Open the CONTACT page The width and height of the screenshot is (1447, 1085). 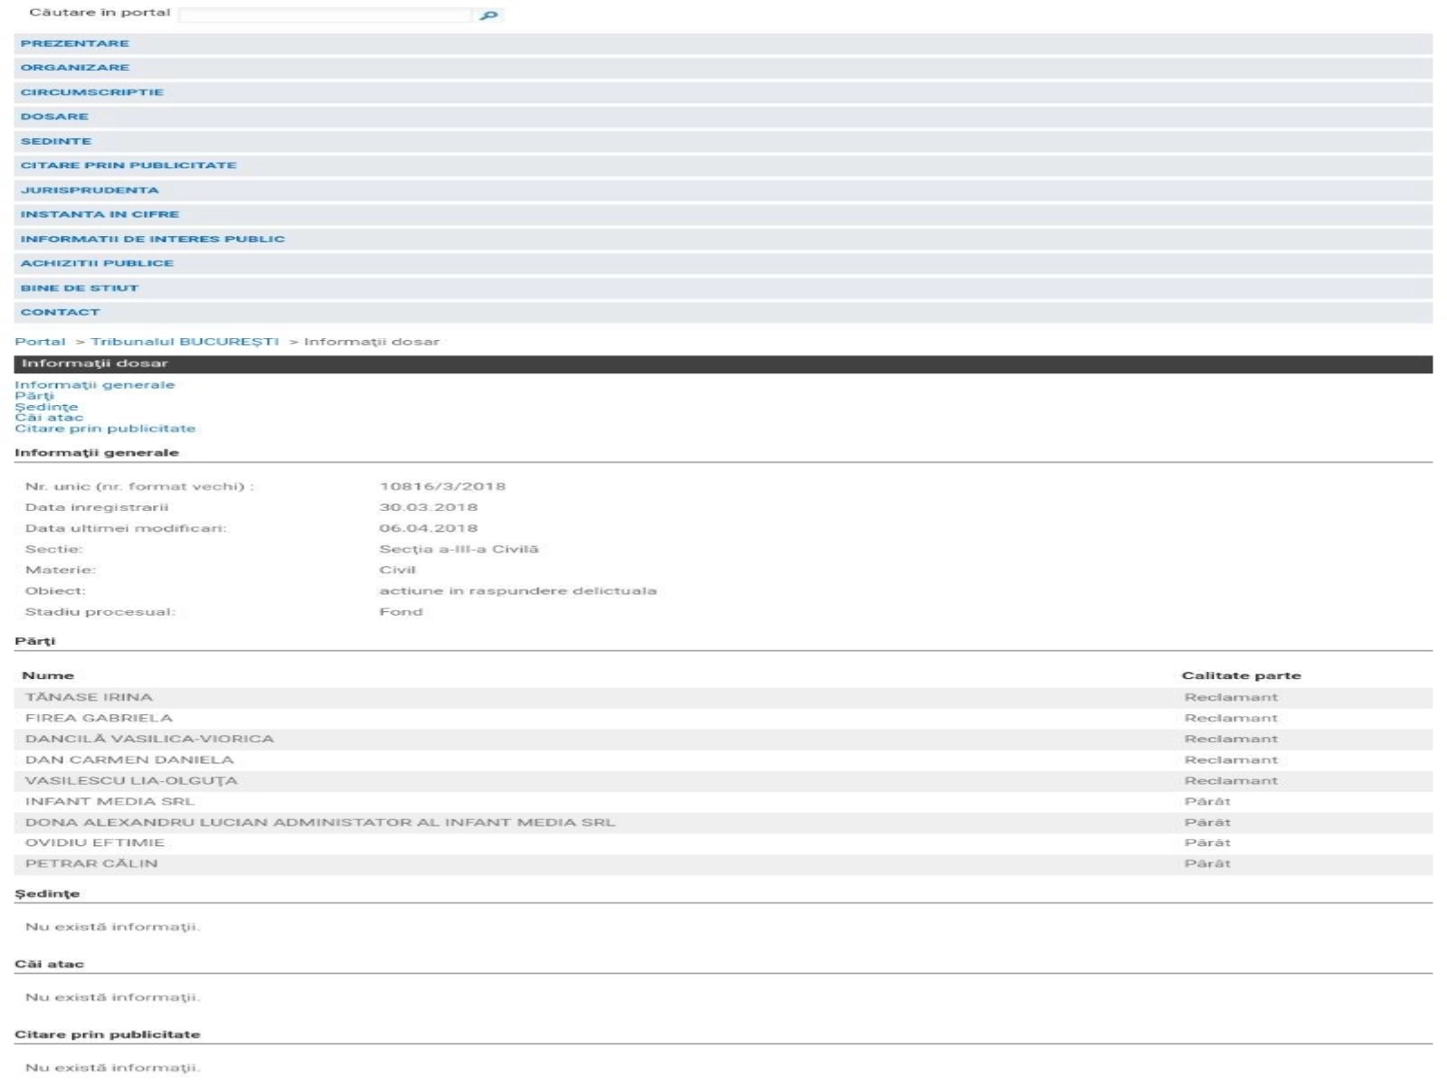[x=61, y=312]
